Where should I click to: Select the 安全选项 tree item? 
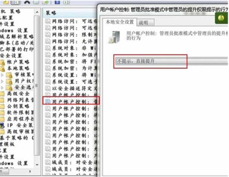(x=24, y=88)
